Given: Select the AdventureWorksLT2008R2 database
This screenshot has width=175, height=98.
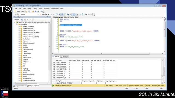Looking at the screenshot, I should pyautogui.click(x=31, y=37).
